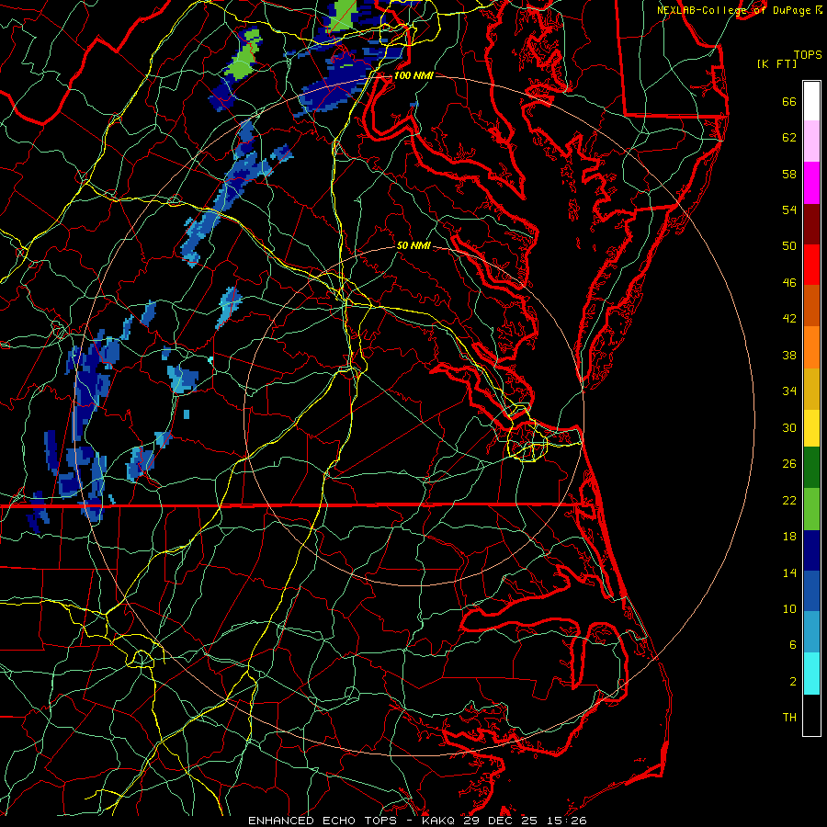Click the '10' legend value
This screenshot has height=827, width=827.
789,609
